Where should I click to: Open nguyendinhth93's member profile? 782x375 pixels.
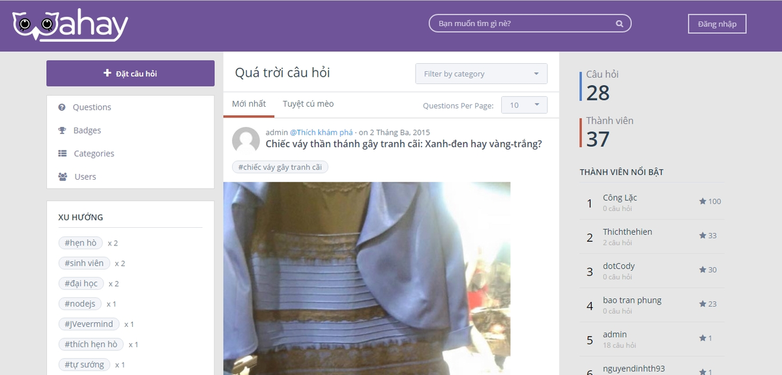(x=634, y=368)
